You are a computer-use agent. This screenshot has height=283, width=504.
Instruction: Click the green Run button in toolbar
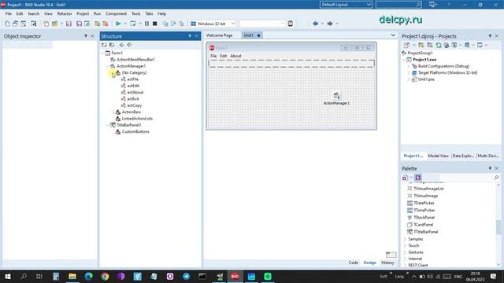click(x=118, y=24)
